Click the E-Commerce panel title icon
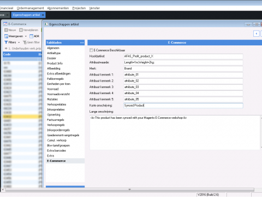The height and width of the screenshot is (197, 262). click(5, 24)
